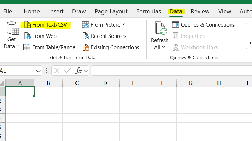
Task: Click the Queries & Connections group label
Action: point(194,57)
